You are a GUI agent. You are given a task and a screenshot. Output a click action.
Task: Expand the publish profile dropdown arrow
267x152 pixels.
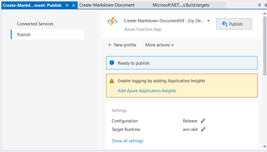(208, 21)
